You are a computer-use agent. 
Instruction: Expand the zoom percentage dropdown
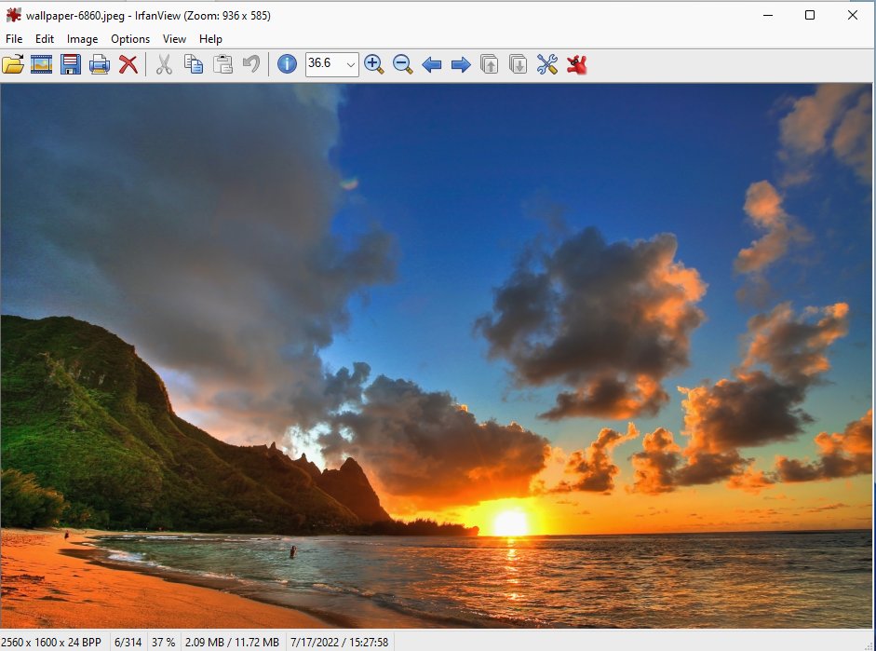tap(350, 64)
